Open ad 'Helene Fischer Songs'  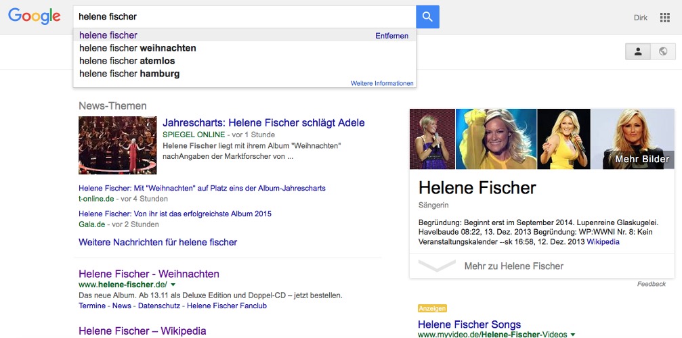click(469, 324)
